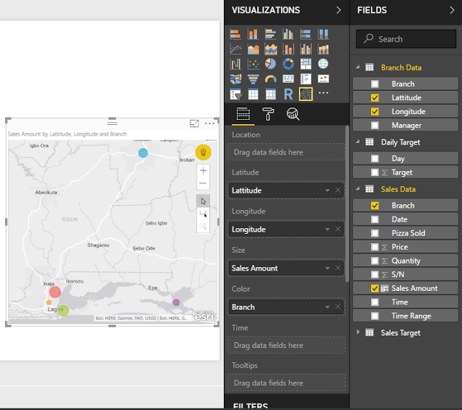Select the stacked column chart visual
Image resolution: width=462 pixels, height=410 pixels.
[253, 34]
